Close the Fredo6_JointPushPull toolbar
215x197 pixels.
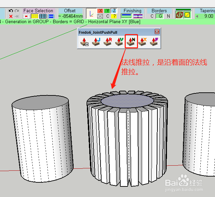point(157,32)
